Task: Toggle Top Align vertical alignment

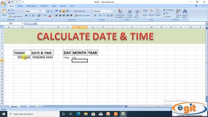Action: click(x=57, y=11)
